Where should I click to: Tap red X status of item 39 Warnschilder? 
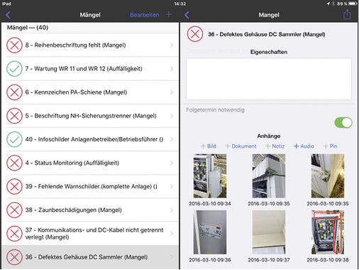click(14, 186)
